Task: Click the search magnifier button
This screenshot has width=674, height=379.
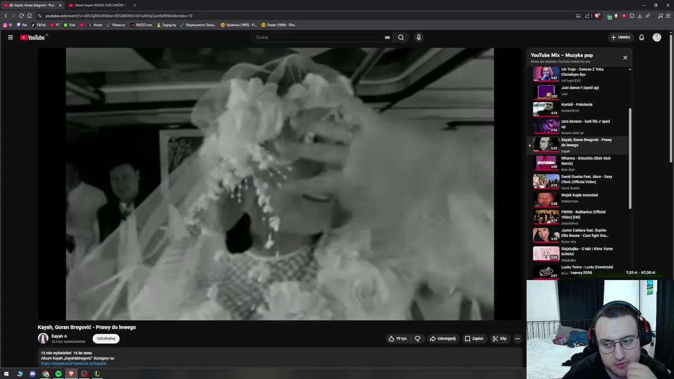Action: [x=401, y=37]
